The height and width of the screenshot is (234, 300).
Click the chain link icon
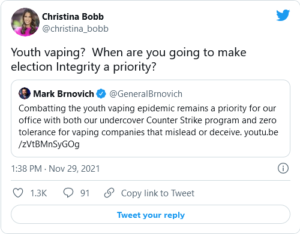(109, 193)
